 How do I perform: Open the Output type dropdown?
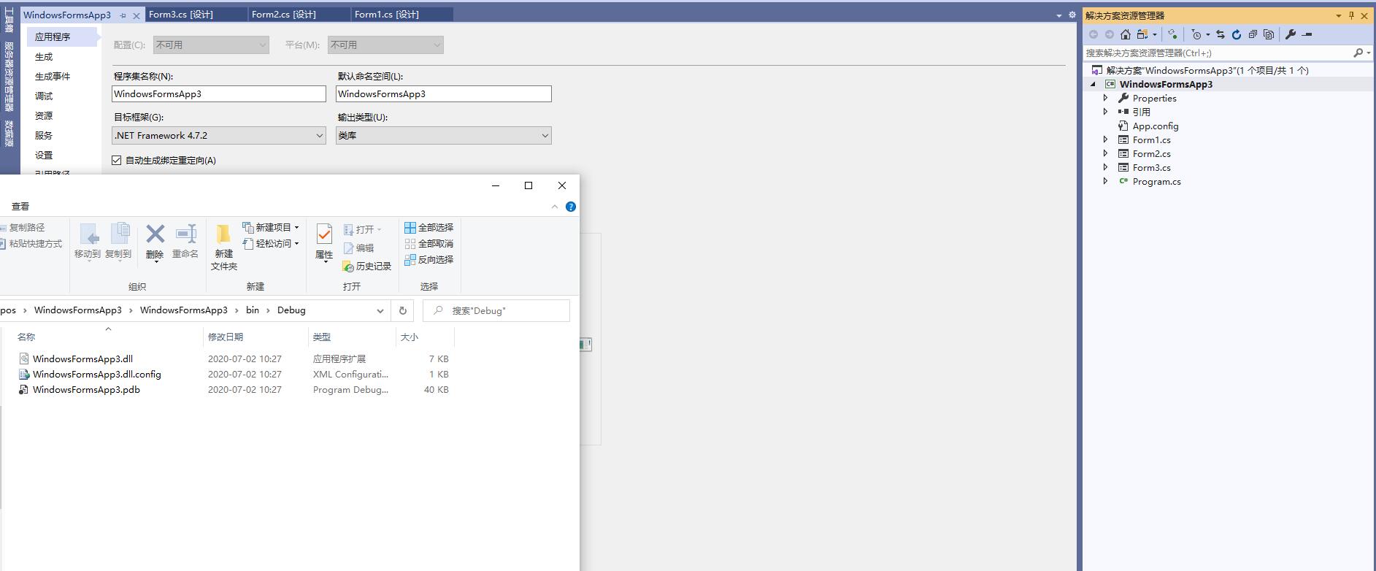[545, 135]
